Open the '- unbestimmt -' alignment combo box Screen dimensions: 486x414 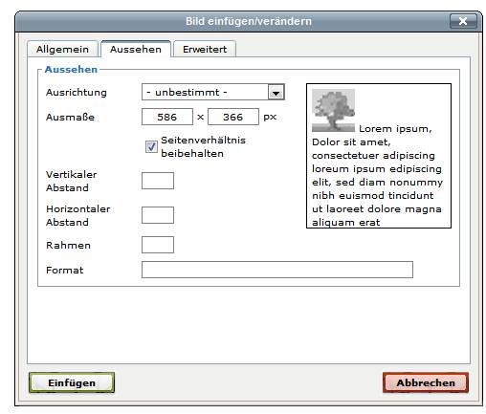click(x=213, y=92)
